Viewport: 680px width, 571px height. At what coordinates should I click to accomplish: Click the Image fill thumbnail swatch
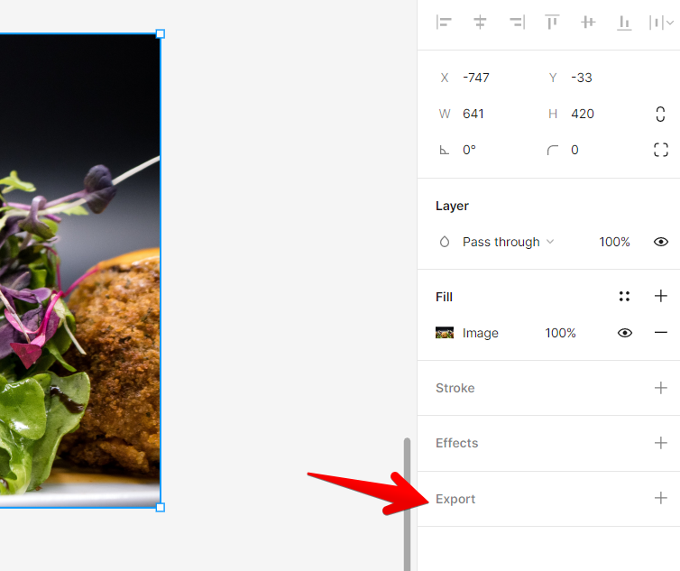tap(445, 333)
